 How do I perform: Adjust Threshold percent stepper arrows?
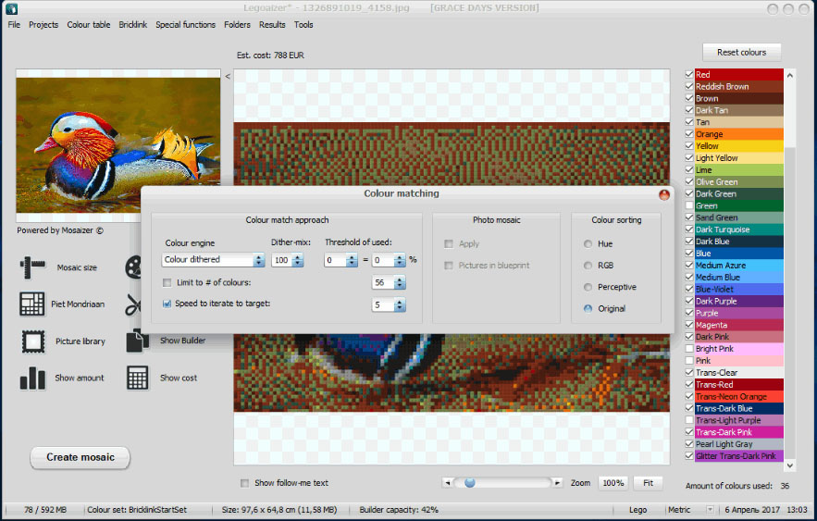400,260
